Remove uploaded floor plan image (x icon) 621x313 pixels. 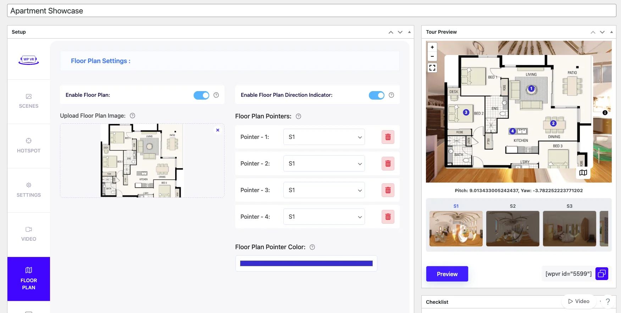click(x=218, y=130)
